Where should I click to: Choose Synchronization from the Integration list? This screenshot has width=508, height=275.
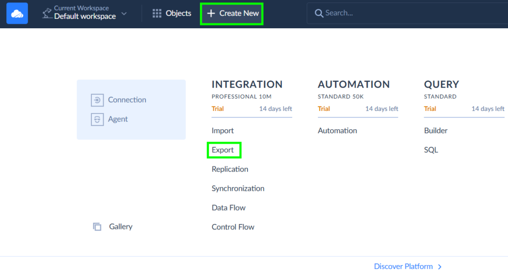238,189
